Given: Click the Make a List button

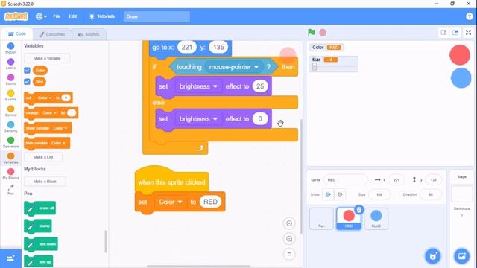Looking at the screenshot, I should coord(43,157).
